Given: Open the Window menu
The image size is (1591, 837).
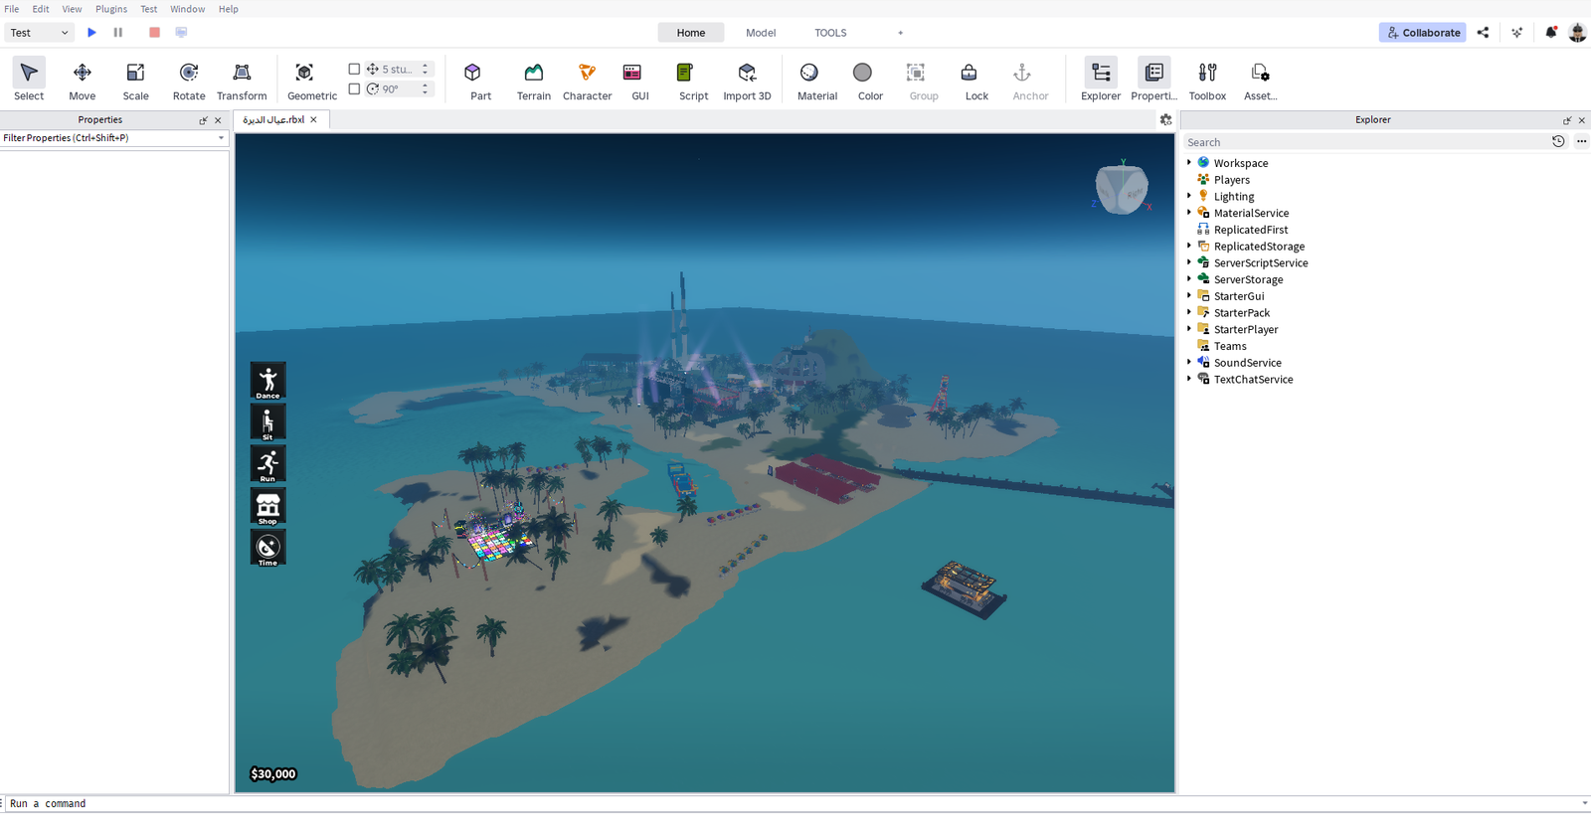Looking at the screenshot, I should click(187, 9).
